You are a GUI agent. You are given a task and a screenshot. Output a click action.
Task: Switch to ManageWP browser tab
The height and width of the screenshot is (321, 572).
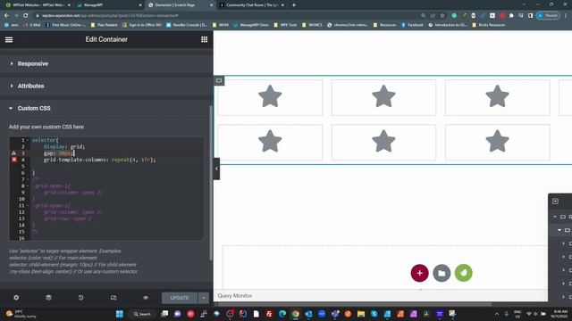109,5
